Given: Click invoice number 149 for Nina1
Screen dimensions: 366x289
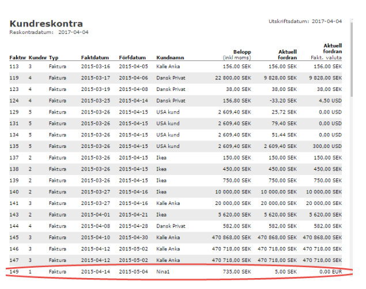Looking at the screenshot, I should point(14,270).
